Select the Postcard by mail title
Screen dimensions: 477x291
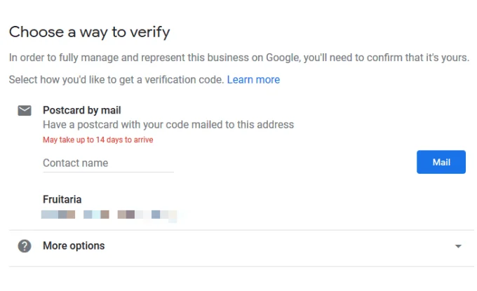click(x=82, y=110)
